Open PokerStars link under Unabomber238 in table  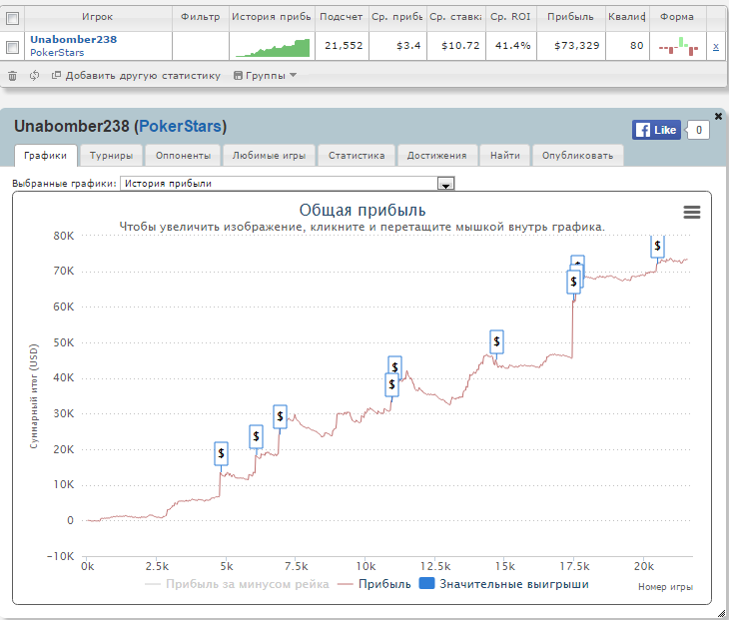pyautogui.click(x=57, y=53)
